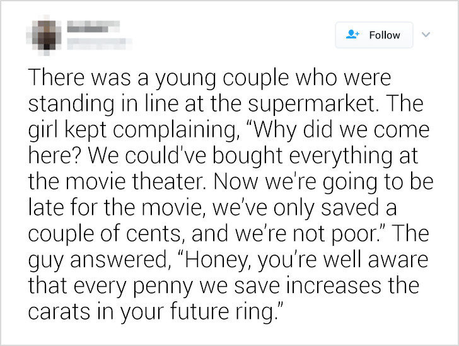Click the phrase "late for the movie"
This screenshot has height=346, width=459.
116,208
